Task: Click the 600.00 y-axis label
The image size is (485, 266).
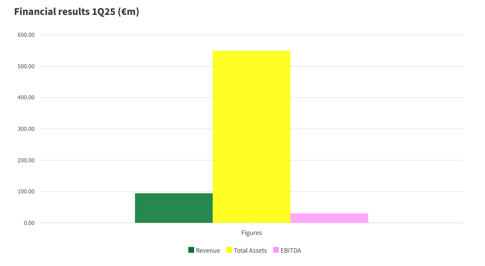Action: point(26,35)
